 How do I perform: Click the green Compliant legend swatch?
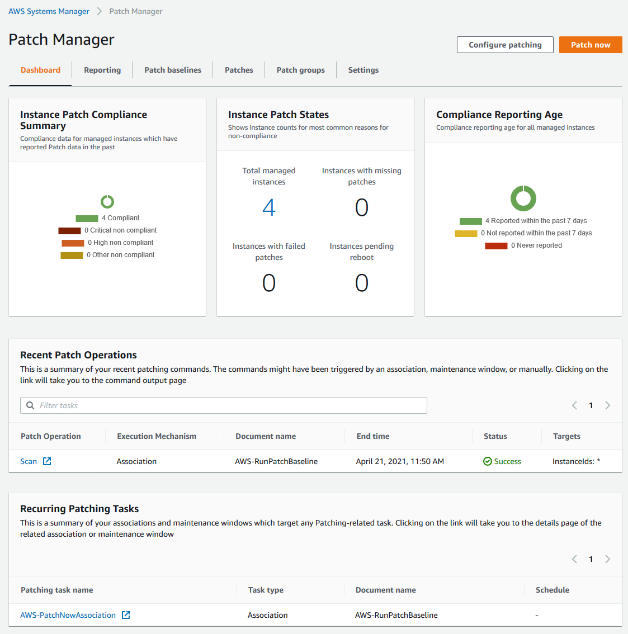click(87, 219)
